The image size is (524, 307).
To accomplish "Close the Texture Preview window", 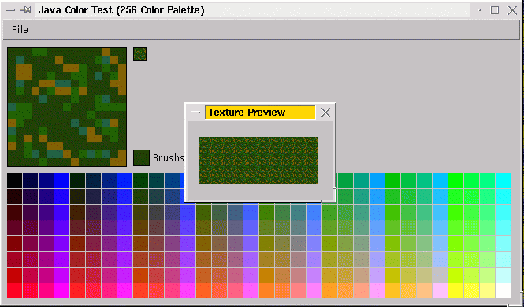I will pyautogui.click(x=325, y=113).
